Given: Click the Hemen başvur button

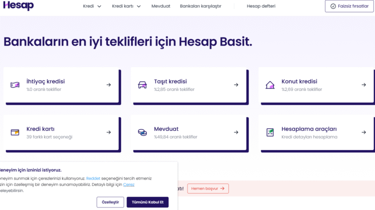Looking at the screenshot, I should point(208,188).
